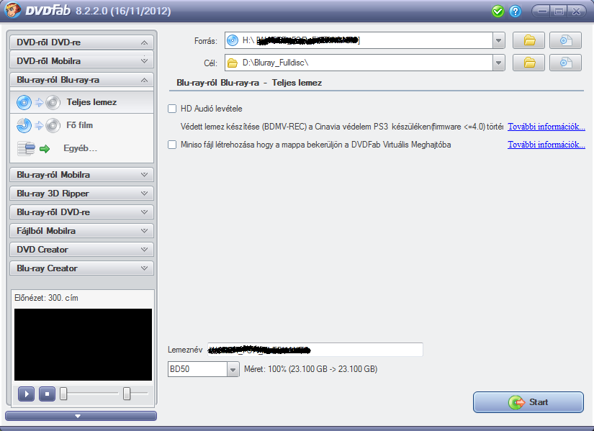Click the DVDFab mascot logo icon

point(12,10)
